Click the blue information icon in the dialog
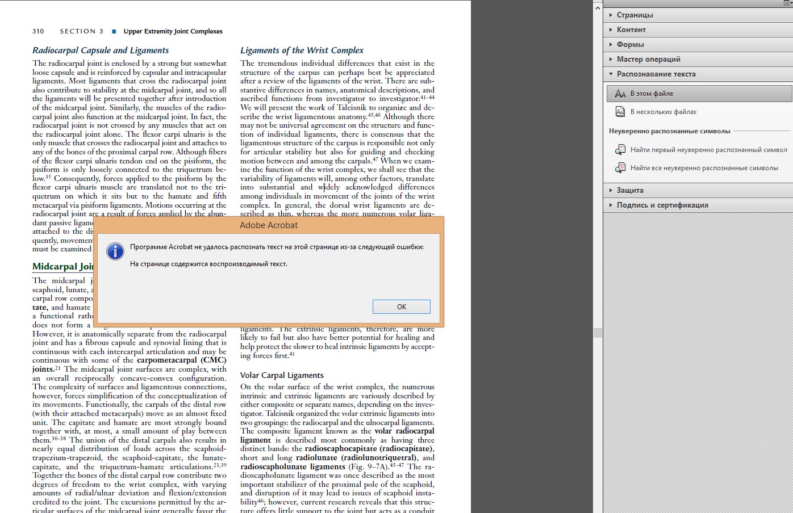 coord(115,251)
